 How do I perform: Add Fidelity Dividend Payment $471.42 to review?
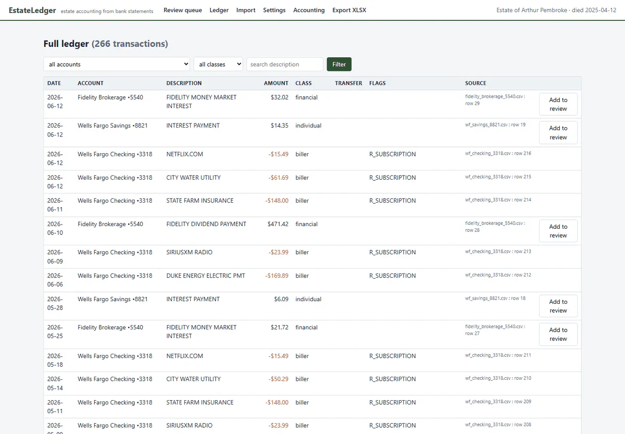(558, 231)
